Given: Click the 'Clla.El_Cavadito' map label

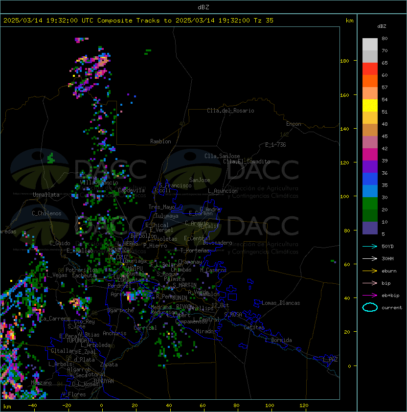Looking at the screenshot, I should (x=247, y=161).
